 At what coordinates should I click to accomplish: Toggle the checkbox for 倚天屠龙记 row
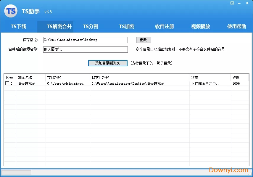click(7, 83)
